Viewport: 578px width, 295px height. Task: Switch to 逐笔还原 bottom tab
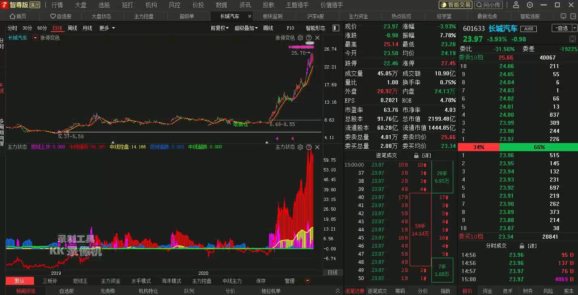click(x=355, y=291)
